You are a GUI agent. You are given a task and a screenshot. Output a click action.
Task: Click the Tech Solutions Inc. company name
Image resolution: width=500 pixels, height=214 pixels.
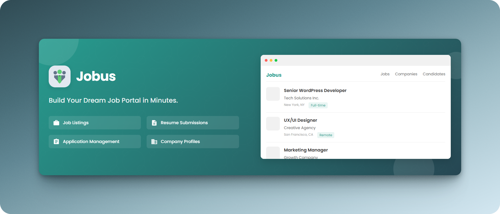pyautogui.click(x=301, y=98)
